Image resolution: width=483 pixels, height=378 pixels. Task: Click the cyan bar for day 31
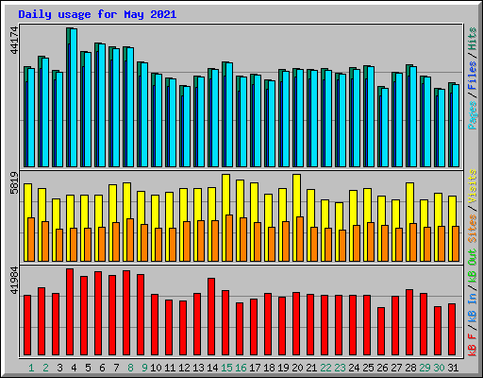(456, 126)
